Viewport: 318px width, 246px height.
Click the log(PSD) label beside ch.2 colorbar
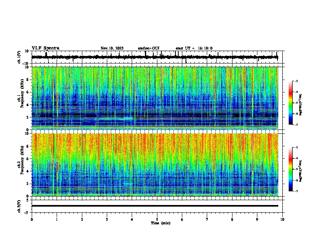(300, 171)
